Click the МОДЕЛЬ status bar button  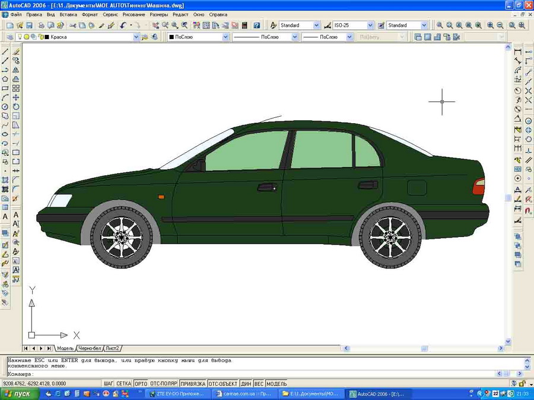click(x=276, y=383)
